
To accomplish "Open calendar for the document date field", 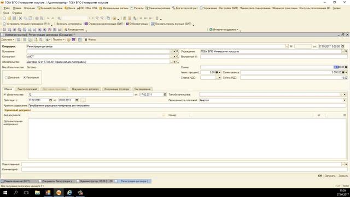I will point(343,47).
